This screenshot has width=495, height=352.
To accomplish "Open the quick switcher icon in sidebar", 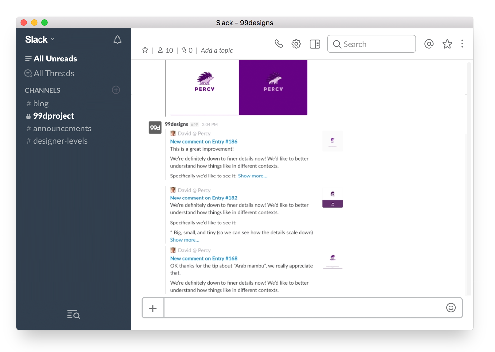I will (73, 315).
